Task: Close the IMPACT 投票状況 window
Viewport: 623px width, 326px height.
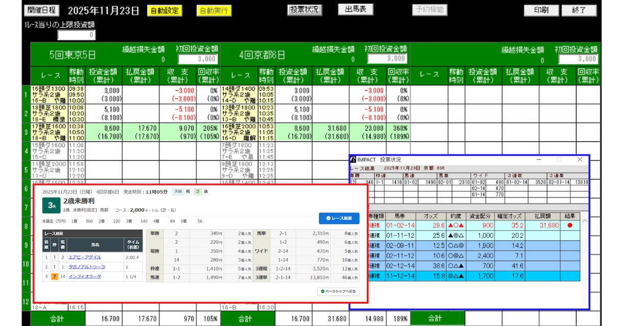Action: 580,160
